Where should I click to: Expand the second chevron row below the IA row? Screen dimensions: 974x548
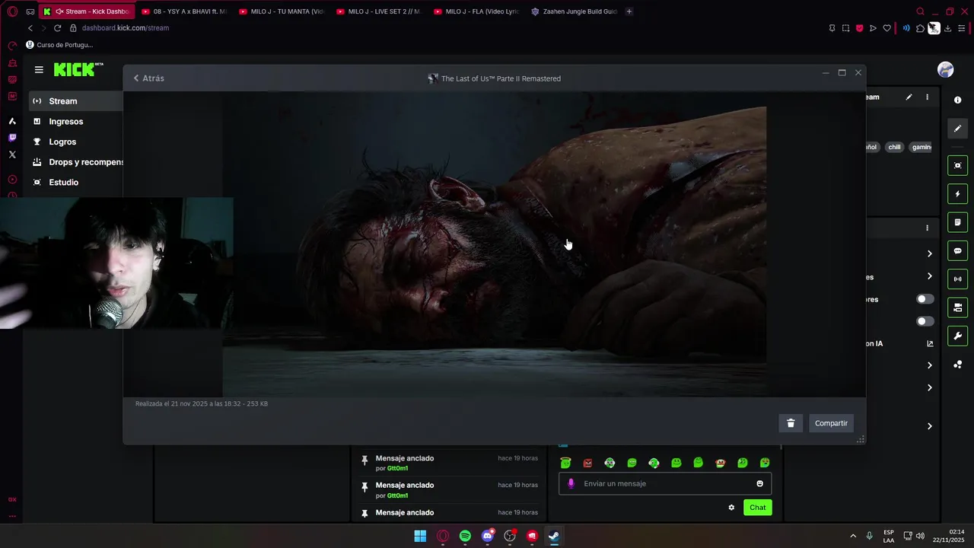[x=929, y=387]
